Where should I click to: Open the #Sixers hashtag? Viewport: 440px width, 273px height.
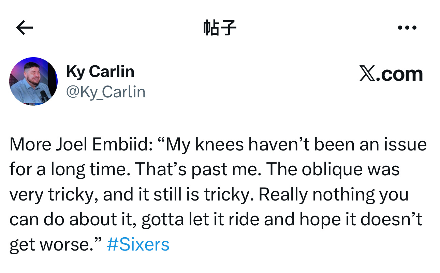(138, 244)
